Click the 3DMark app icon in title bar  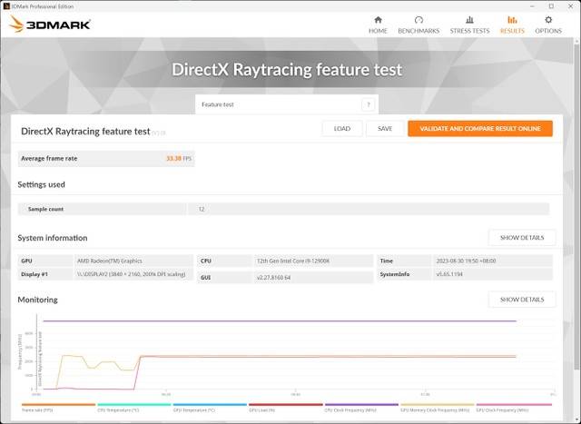[x=6, y=6]
